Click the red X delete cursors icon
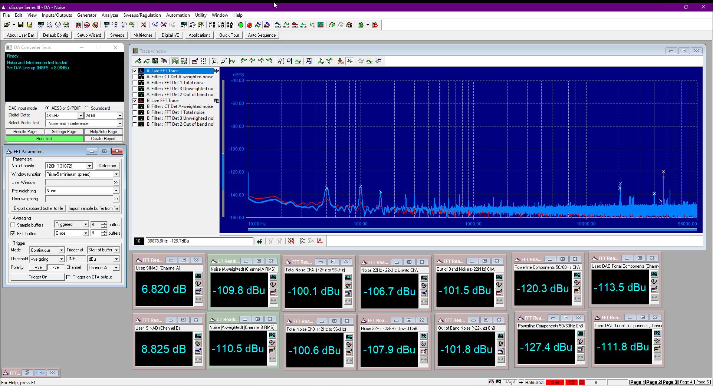This screenshot has height=386, width=713. click(291, 241)
